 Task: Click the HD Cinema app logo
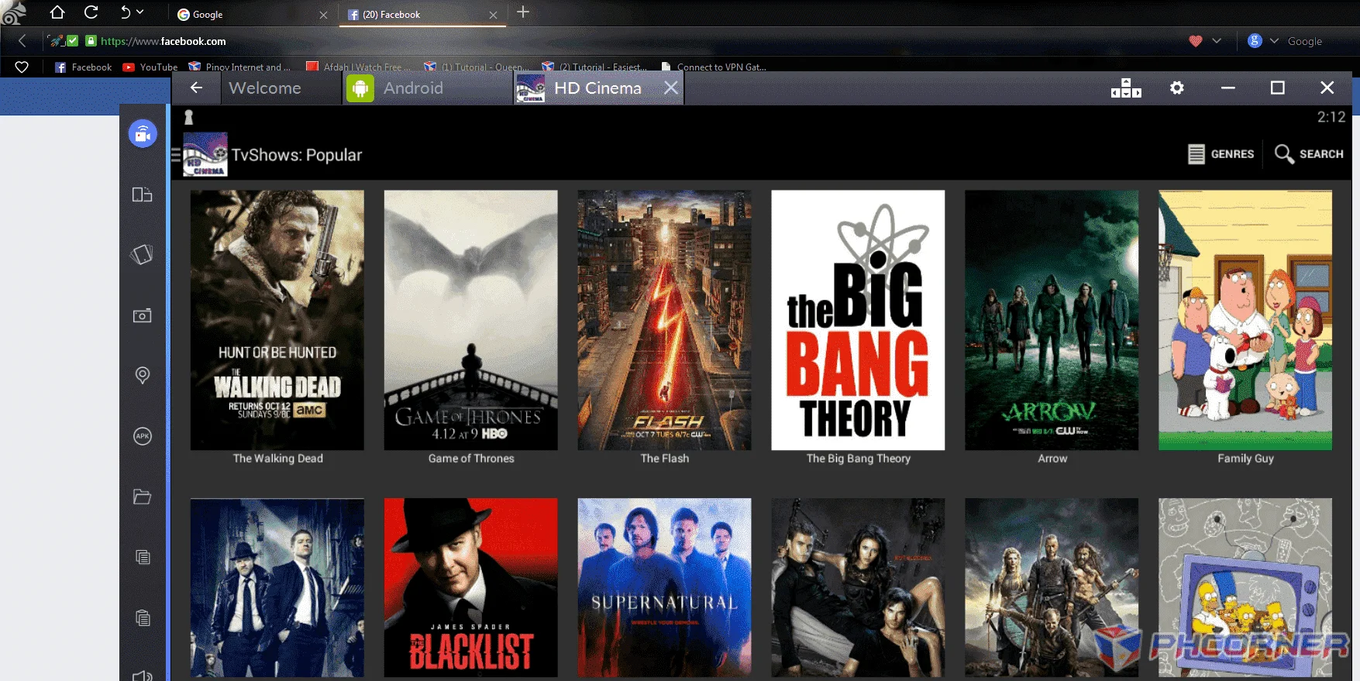[205, 155]
